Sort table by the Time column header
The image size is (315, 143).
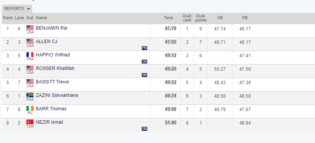coord(168,18)
